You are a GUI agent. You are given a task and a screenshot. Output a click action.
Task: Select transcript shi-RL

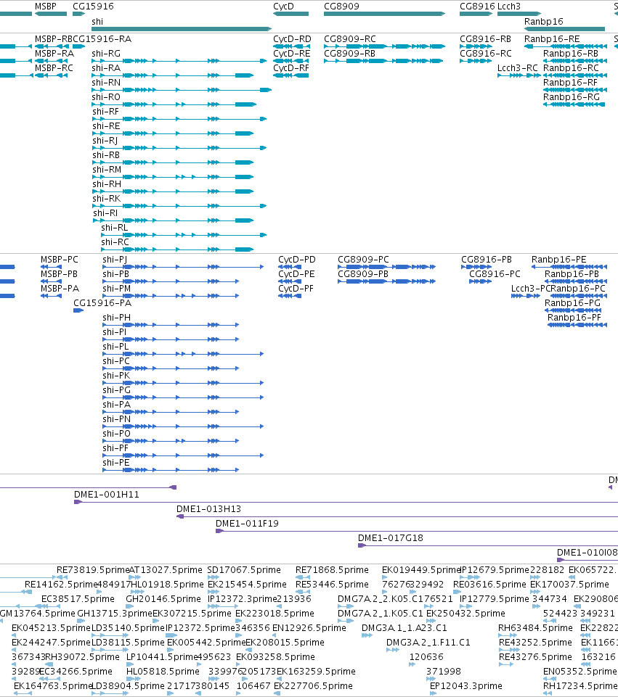pyautogui.click(x=184, y=235)
